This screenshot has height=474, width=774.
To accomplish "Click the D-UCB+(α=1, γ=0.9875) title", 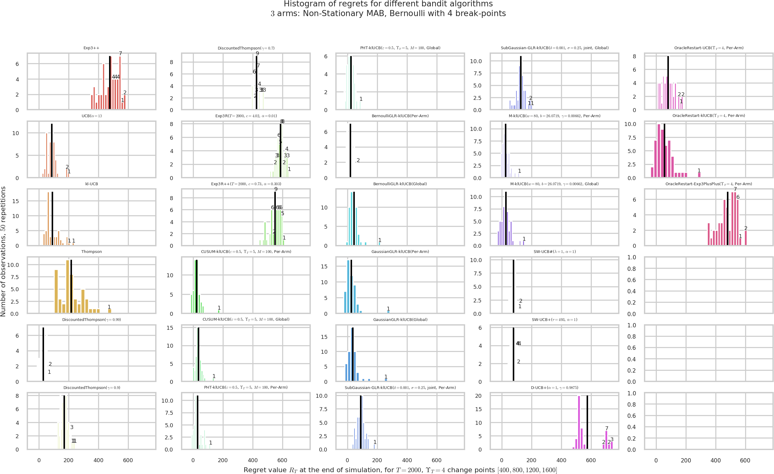I will 555,387.
